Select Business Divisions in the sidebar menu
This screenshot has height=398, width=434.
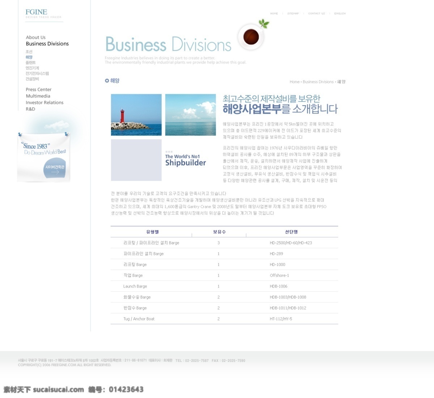tap(47, 44)
